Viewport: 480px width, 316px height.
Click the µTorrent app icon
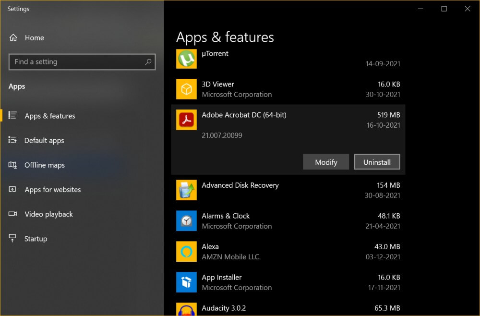(186, 59)
